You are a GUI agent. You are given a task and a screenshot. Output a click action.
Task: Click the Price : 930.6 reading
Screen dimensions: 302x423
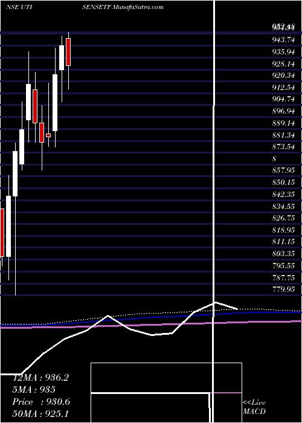[41, 402]
